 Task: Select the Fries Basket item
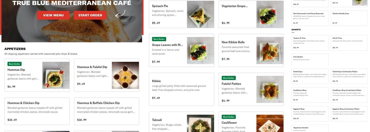click(x=310, y=59)
